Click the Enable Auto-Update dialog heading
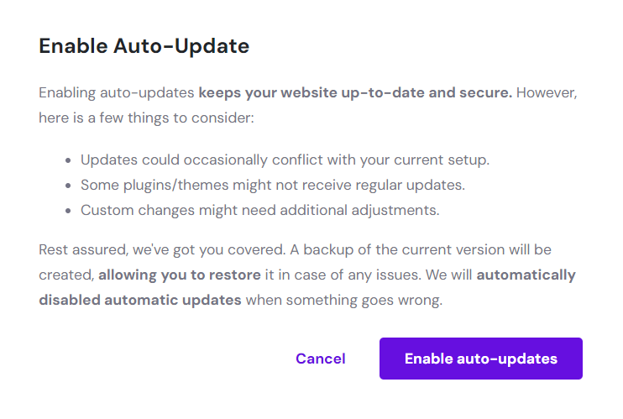Viewport: 623px width, 419px height. pyautogui.click(x=144, y=46)
